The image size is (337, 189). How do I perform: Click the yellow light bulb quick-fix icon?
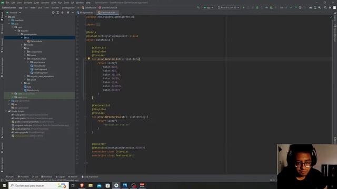(x=88, y=58)
